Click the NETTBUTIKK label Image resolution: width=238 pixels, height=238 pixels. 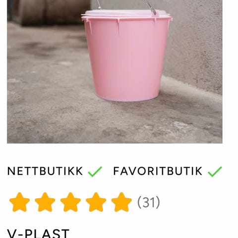45,171
